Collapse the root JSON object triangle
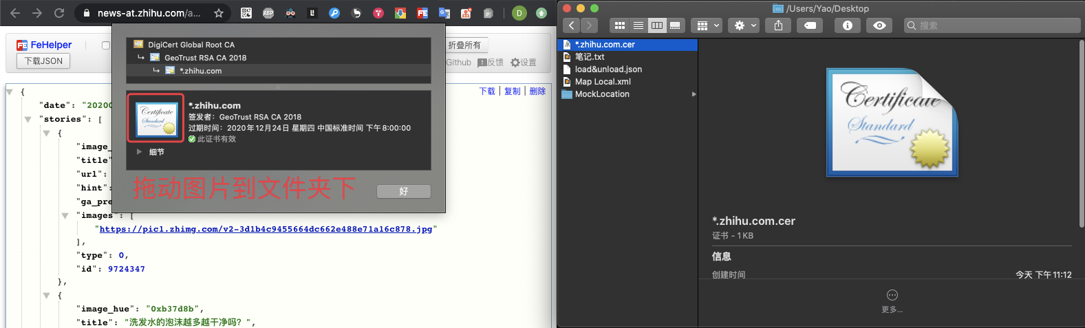Image resolution: width=1085 pixels, height=328 pixels. pyautogui.click(x=10, y=91)
